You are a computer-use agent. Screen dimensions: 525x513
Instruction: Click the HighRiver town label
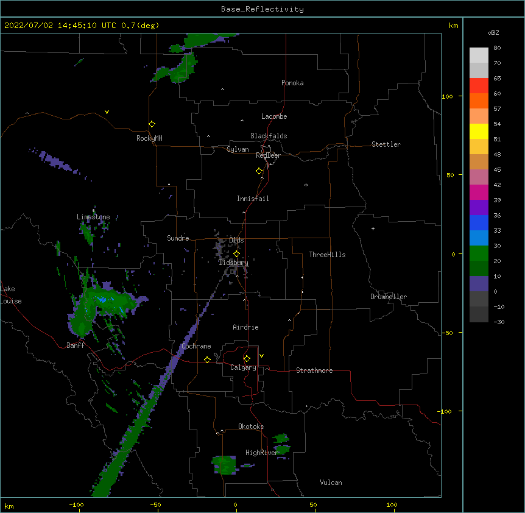coord(261,453)
